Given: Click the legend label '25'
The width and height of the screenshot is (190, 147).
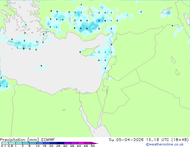Looking at the screenshot, I should (58, 146).
